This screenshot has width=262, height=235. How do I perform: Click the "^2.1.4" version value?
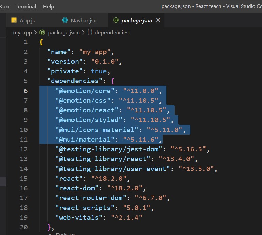pyautogui.click(x=127, y=217)
